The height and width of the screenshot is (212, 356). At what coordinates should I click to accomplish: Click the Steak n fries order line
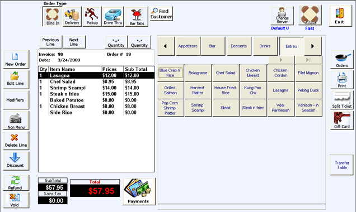pos(96,94)
